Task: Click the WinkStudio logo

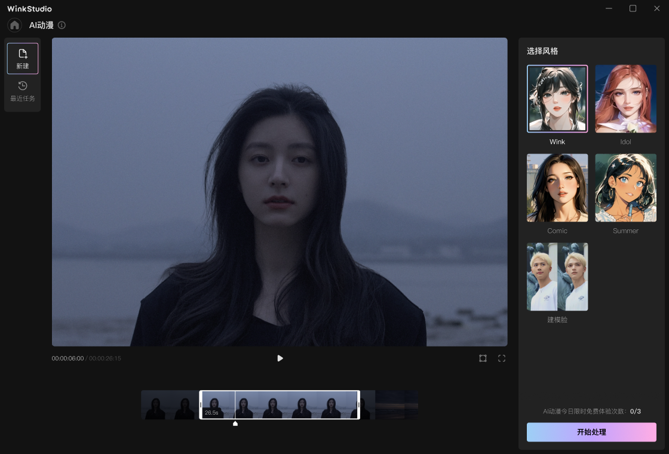Action: click(29, 8)
